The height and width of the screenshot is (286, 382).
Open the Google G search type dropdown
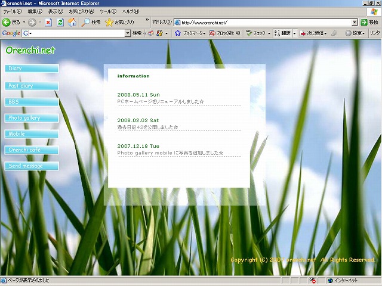pos(27,33)
